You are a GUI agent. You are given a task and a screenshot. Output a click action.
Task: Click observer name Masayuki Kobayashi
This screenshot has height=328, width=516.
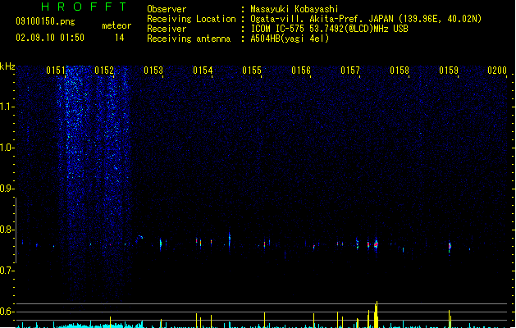(295, 9)
